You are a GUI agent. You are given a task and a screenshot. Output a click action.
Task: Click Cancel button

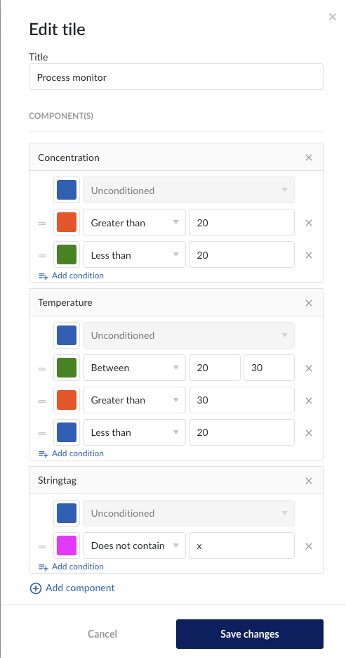[x=102, y=633]
